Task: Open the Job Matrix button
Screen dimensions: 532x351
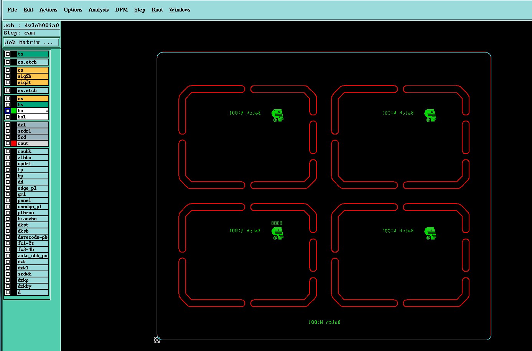Action: click(31, 42)
